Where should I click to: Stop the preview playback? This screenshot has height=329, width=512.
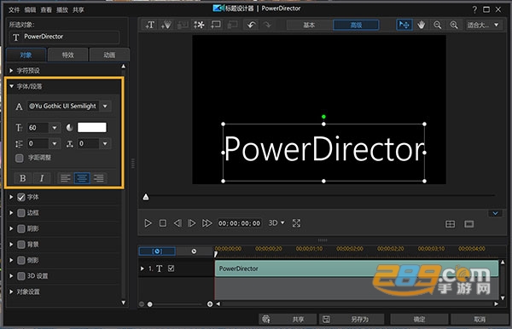coord(163,223)
